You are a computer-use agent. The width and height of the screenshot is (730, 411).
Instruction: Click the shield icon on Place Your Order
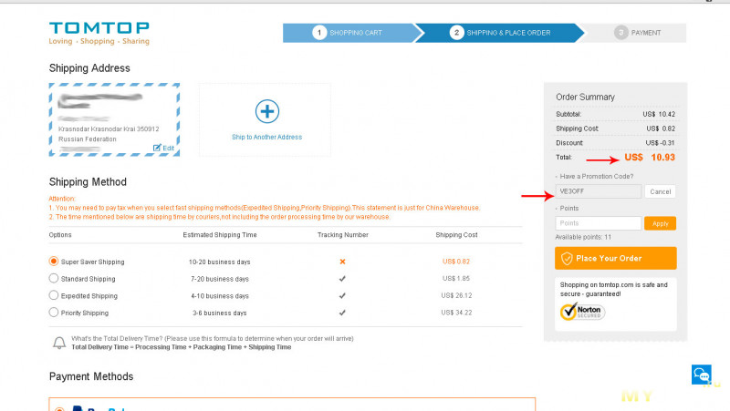[567, 258]
